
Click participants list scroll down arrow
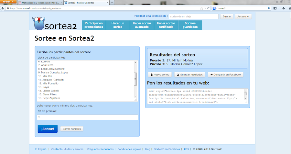tap(135, 96)
